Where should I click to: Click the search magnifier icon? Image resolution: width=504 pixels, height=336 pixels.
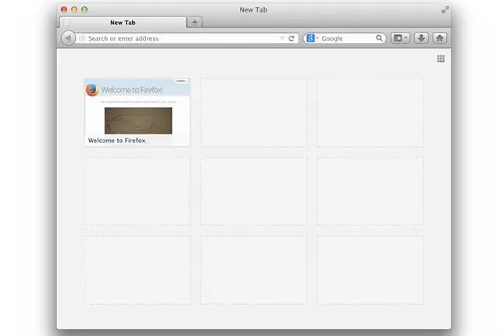tap(379, 38)
